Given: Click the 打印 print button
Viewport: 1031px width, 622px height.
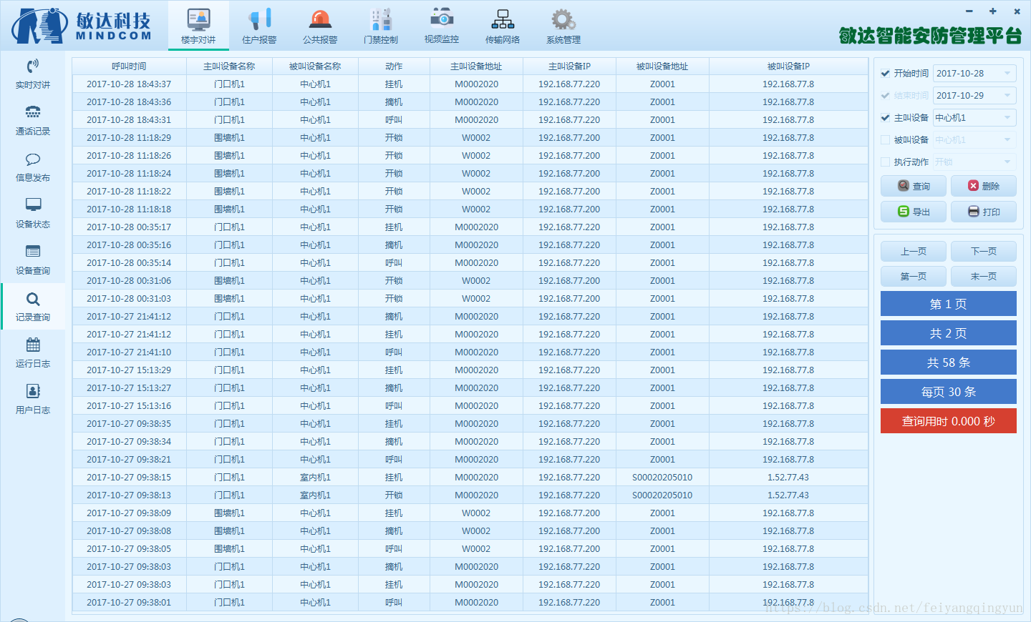Looking at the screenshot, I should click(x=984, y=212).
